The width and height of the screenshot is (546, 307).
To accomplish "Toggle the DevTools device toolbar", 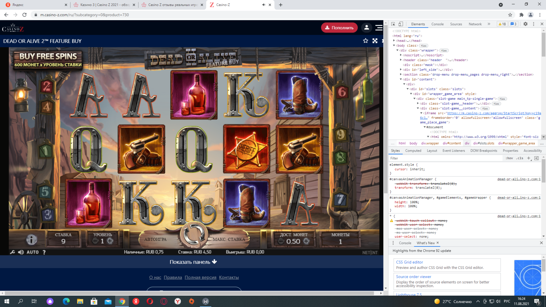I will [401, 24].
